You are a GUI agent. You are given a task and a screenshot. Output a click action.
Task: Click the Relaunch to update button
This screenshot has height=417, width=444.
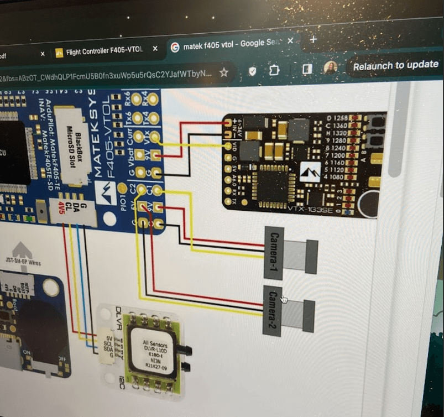click(x=395, y=66)
